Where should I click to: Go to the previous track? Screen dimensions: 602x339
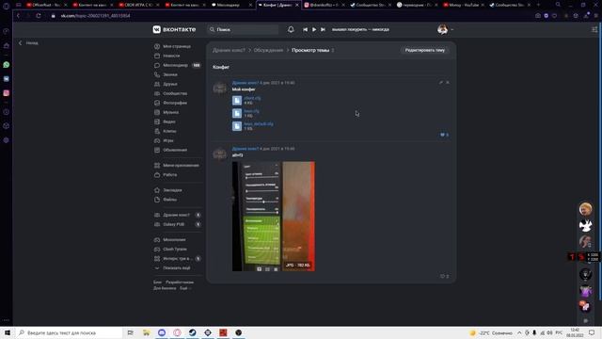tap(305, 29)
